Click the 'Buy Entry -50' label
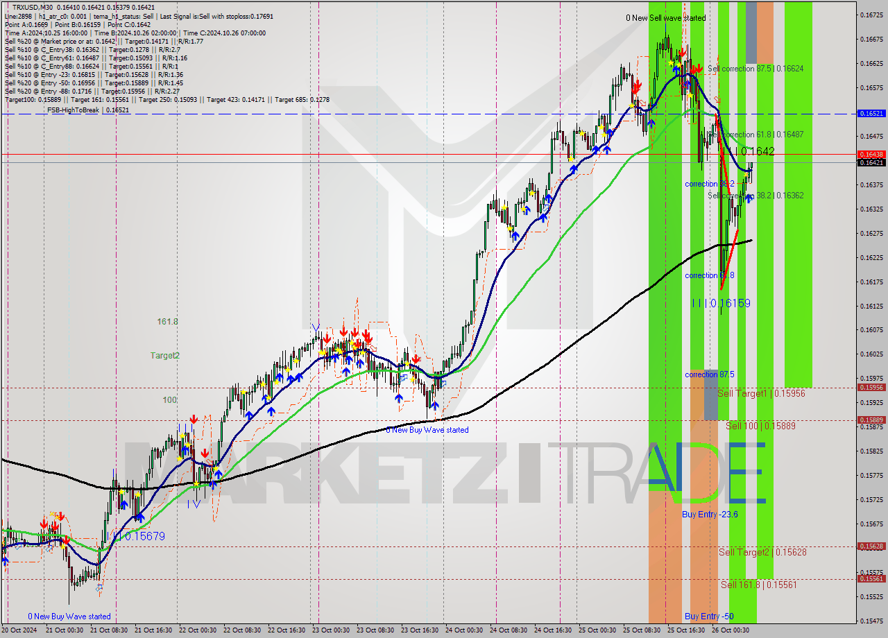The width and height of the screenshot is (888, 638). click(709, 617)
